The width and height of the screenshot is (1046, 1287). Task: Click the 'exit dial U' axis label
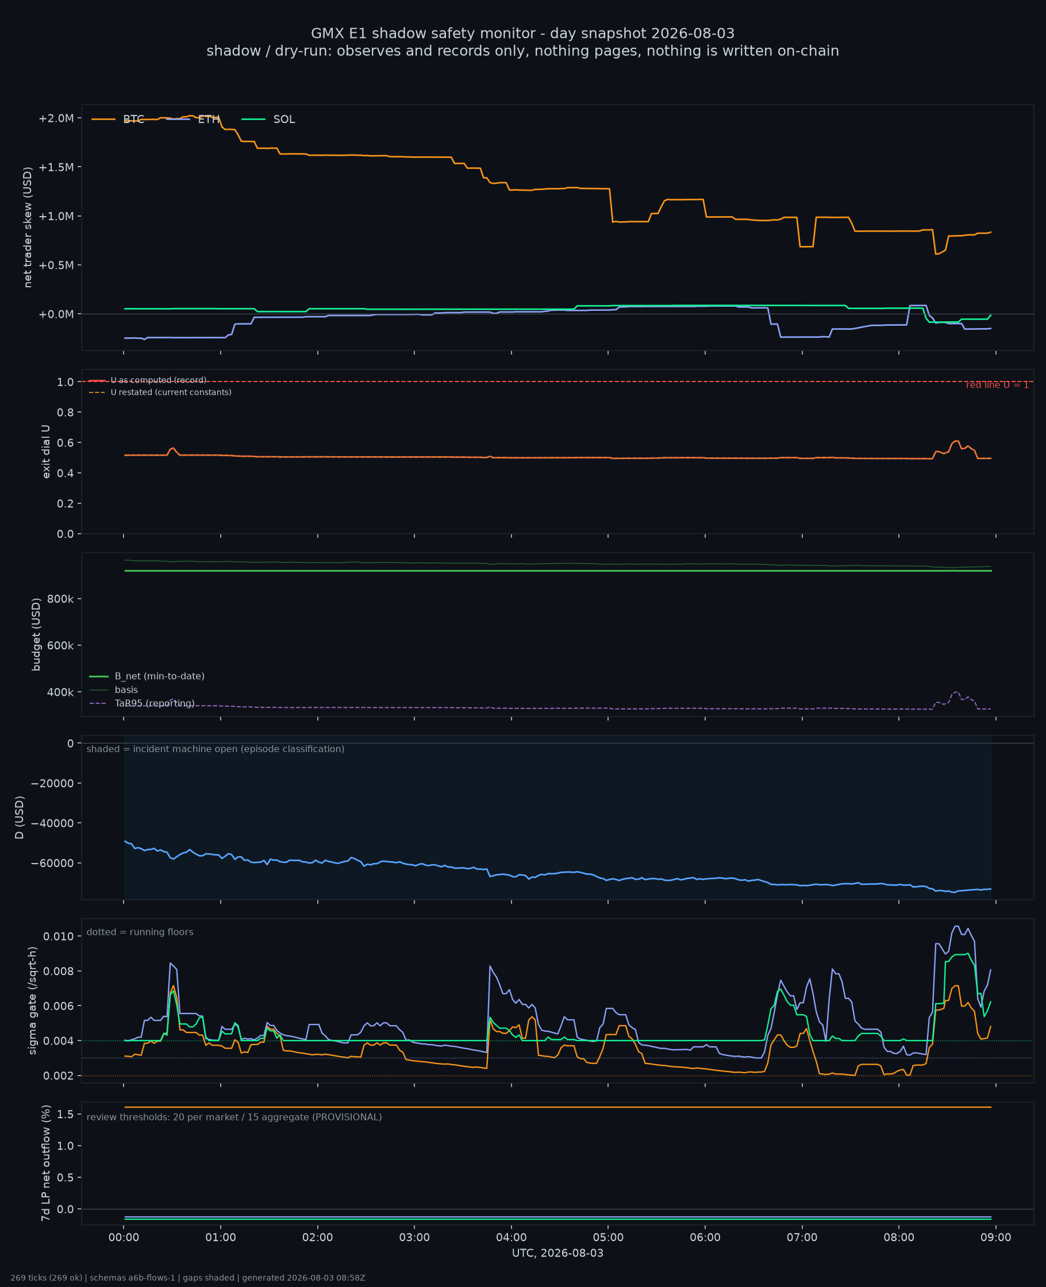tap(47, 452)
